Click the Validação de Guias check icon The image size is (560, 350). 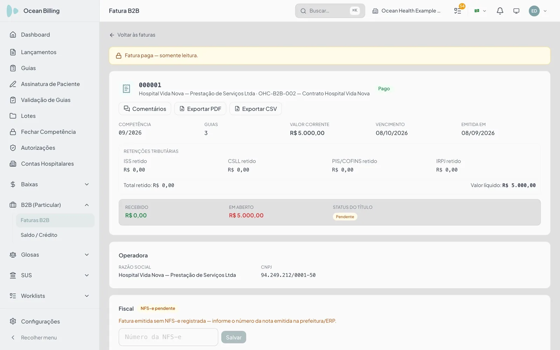point(13,100)
